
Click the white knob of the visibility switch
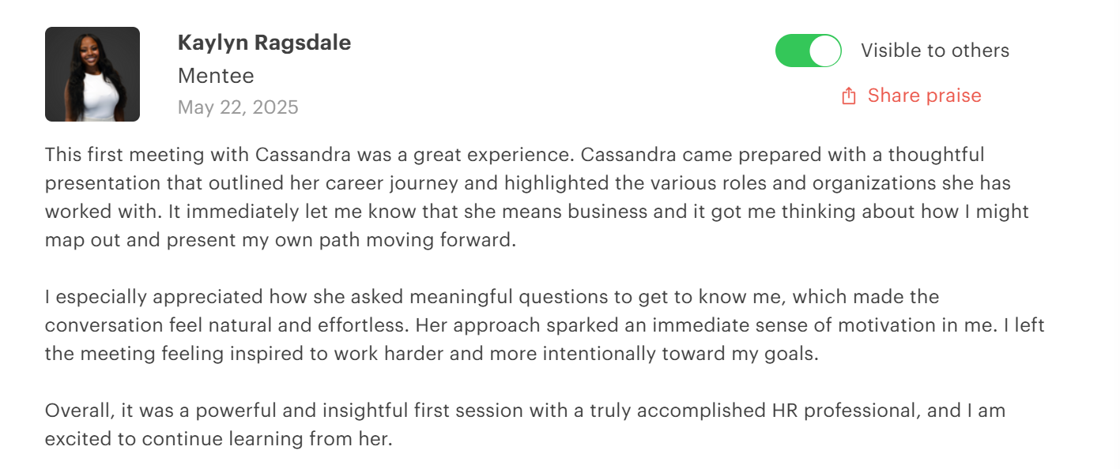pos(824,51)
